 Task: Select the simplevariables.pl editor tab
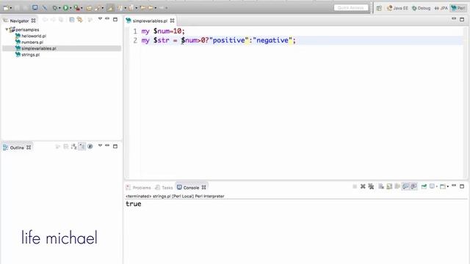[150, 21]
